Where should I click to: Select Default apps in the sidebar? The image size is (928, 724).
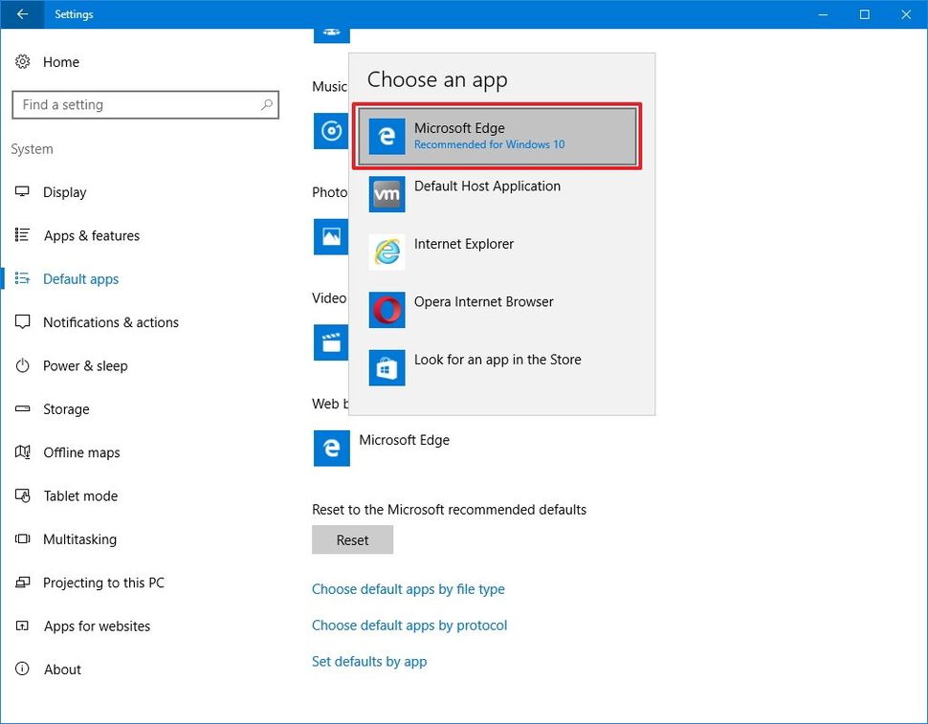pyautogui.click(x=80, y=278)
